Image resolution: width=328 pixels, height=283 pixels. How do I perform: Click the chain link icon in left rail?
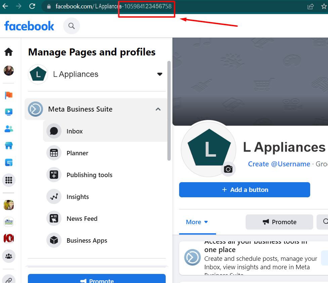coord(9,280)
